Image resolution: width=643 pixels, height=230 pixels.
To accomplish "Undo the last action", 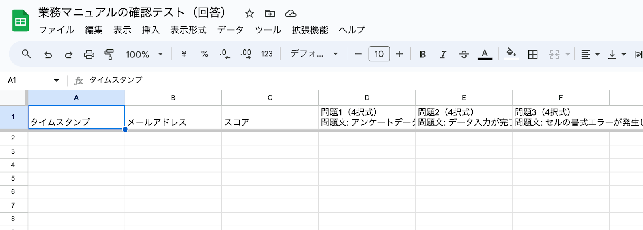I will coord(48,54).
